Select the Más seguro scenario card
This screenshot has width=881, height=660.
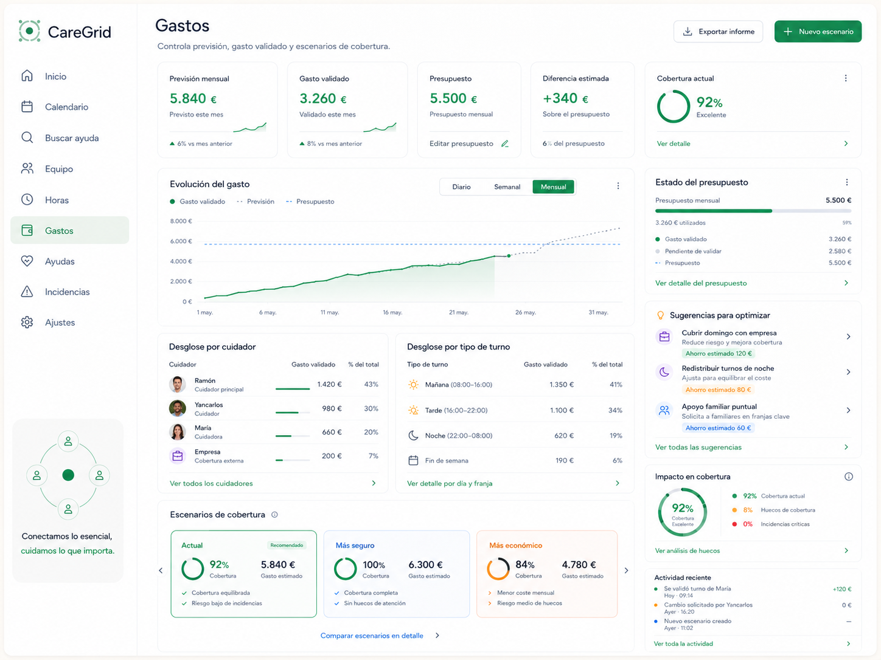point(396,574)
